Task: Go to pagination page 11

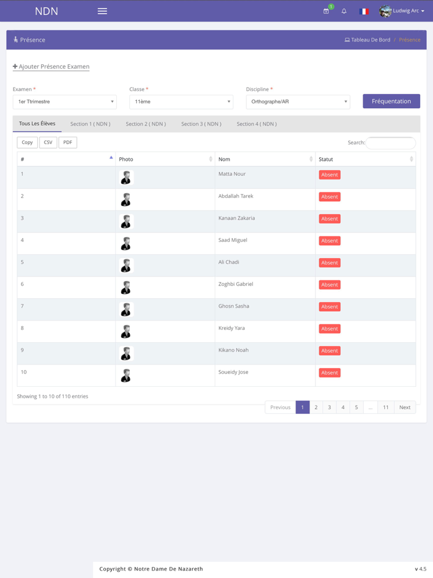Action: [x=386, y=407]
